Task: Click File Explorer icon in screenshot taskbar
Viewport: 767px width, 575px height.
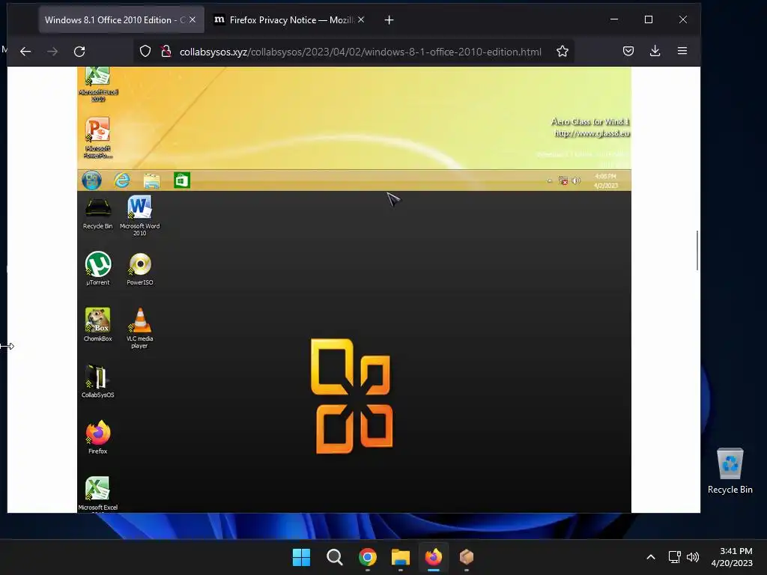Action: pos(151,180)
